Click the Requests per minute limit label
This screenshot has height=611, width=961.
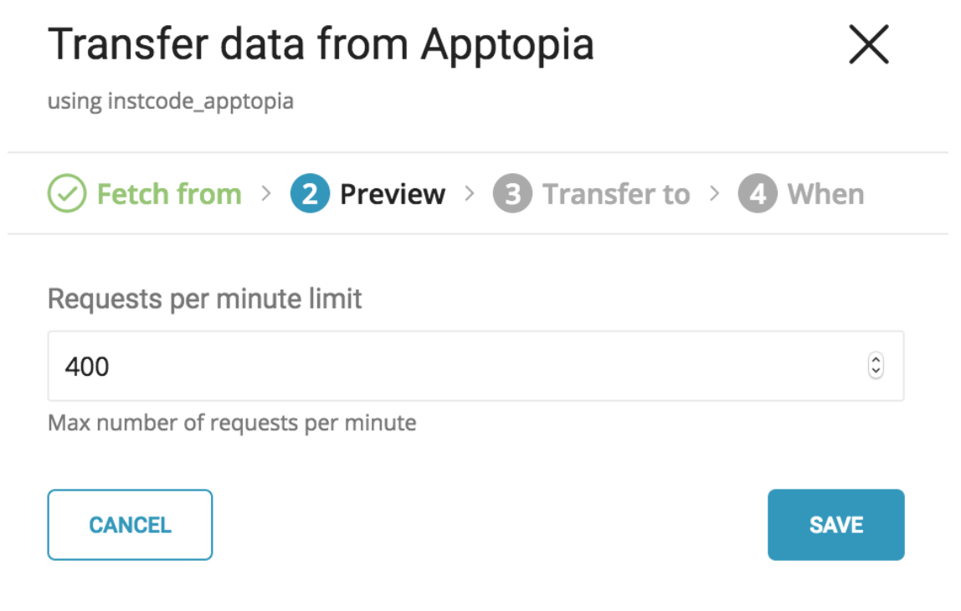pos(205,299)
